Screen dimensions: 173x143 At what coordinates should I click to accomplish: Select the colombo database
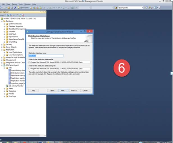pos(12,32)
